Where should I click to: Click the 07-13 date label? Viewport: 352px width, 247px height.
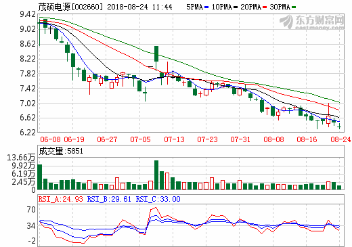point(174,139)
